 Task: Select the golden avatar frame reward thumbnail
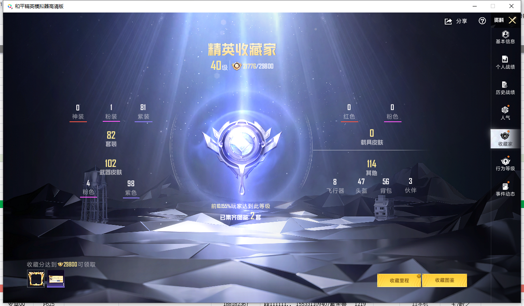(36, 279)
